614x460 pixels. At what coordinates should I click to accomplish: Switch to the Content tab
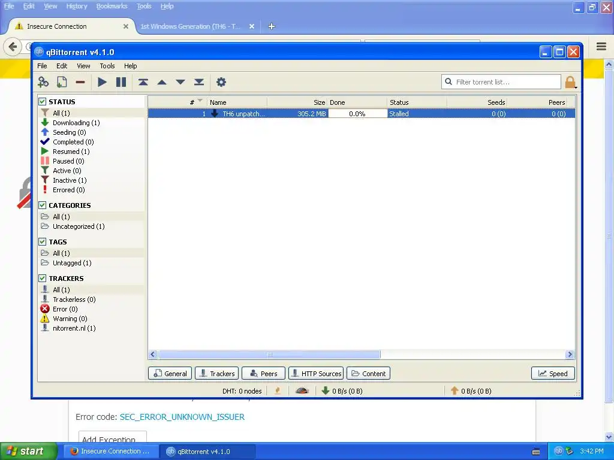click(369, 374)
